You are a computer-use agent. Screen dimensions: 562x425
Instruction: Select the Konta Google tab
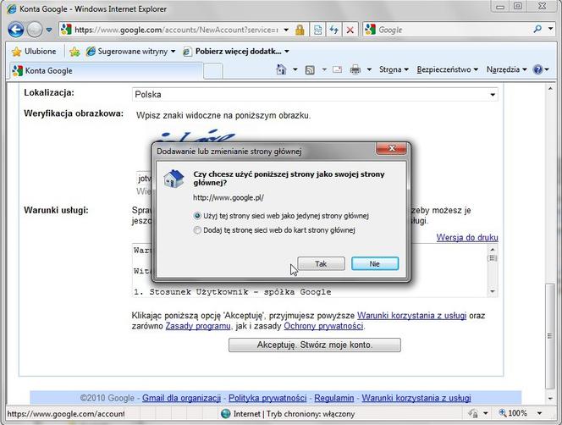[106, 70]
